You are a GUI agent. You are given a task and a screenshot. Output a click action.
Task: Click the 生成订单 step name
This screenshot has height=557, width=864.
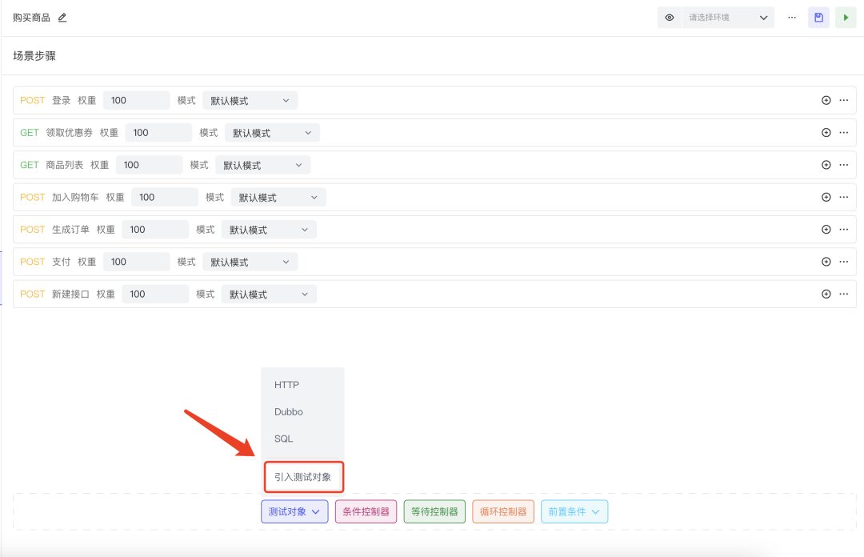pos(70,230)
